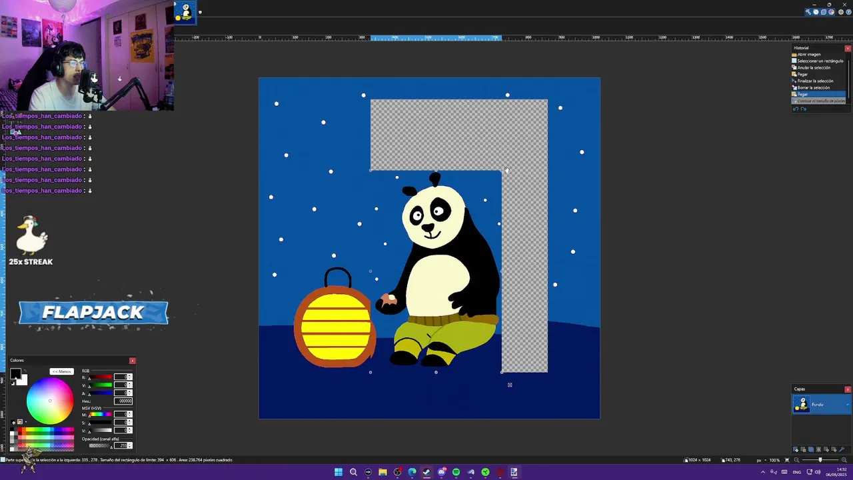Click the zoom out magnifier icon
Screen dimensions: 853x480
(796, 460)
